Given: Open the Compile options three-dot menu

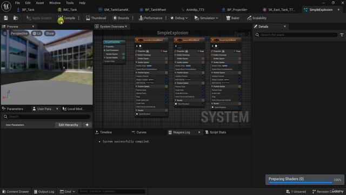Looking at the screenshot, I should 79,18.
